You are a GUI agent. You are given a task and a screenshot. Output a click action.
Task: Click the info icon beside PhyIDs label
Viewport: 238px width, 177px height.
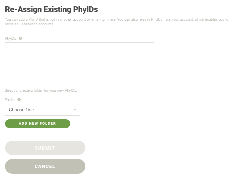click(20, 38)
